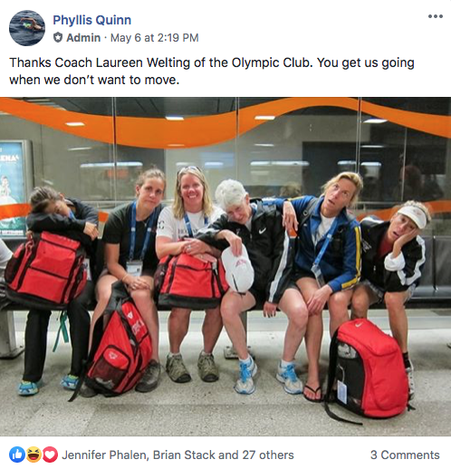Screen dimensions: 451x469
Task: Click the red backpack on the floor at right
Action: point(369,369)
